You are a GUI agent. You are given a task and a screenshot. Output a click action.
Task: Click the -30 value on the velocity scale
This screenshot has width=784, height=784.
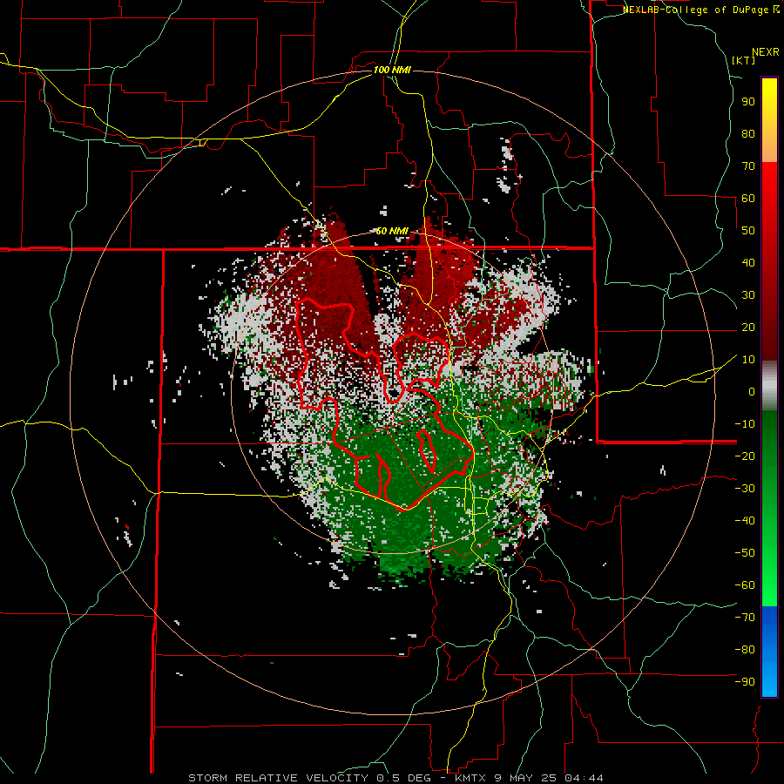(745, 489)
